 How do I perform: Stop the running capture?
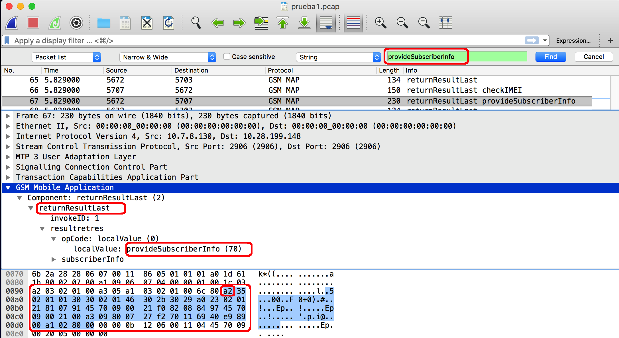tap(33, 23)
